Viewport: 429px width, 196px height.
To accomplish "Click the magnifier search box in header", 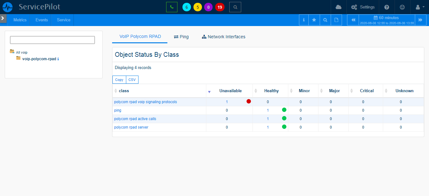I will (235, 7).
